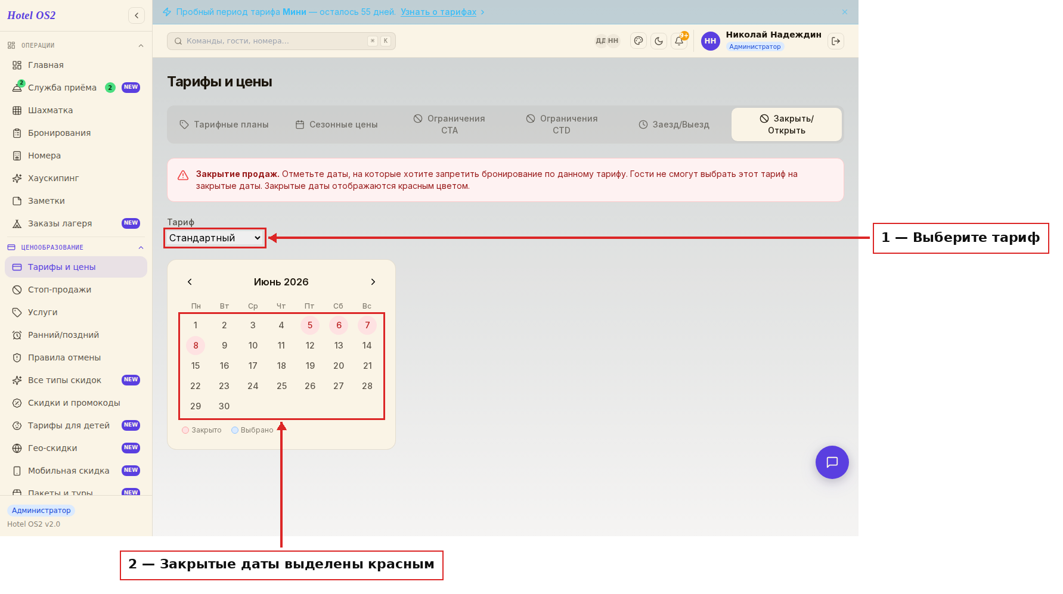Go to next month in calendar

point(373,282)
